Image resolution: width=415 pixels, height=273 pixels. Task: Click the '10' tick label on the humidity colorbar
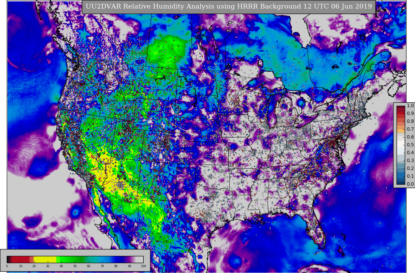click(20, 266)
